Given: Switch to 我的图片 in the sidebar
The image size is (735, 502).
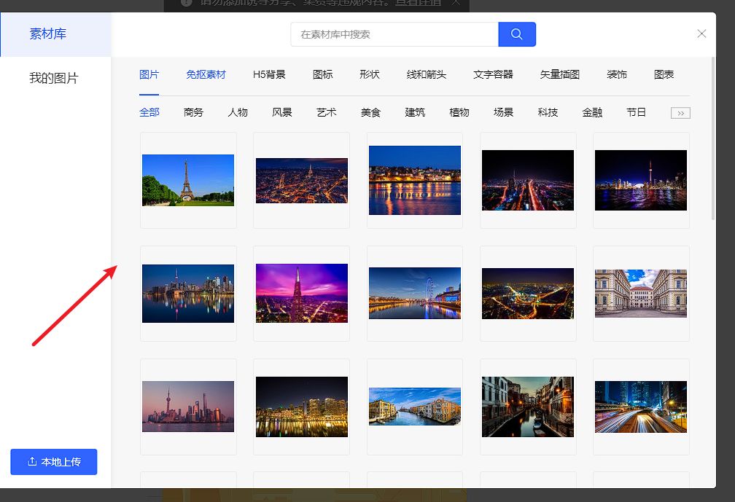Looking at the screenshot, I should (x=54, y=78).
